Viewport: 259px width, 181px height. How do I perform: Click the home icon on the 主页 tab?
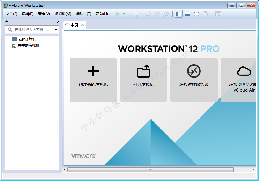pyautogui.click(x=67, y=25)
